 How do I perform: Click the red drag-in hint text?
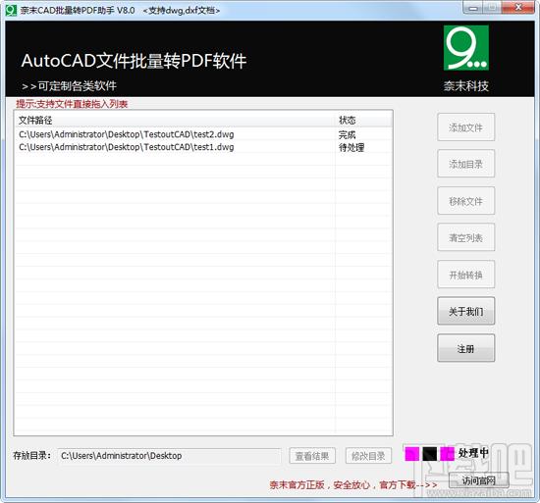(x=72, y=104)
